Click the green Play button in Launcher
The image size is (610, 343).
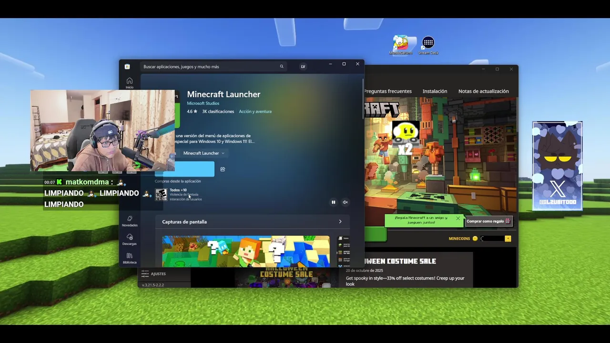tap(376, 234)
